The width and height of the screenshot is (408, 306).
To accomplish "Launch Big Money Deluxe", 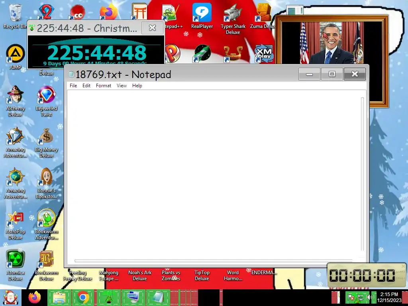I will pyautogui.click(x=46, y=143).
